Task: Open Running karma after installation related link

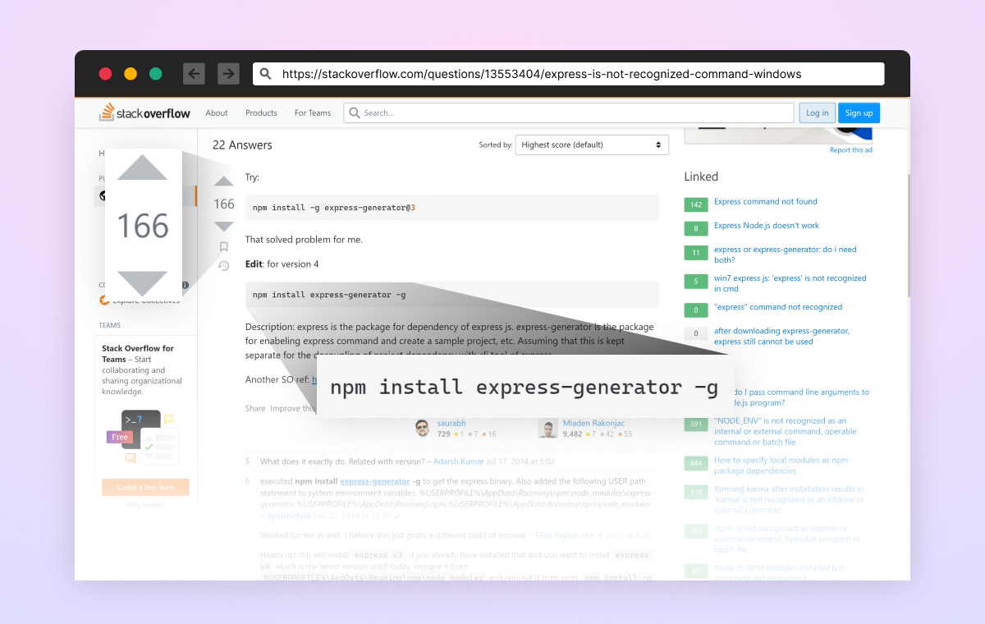Action: 789,499
